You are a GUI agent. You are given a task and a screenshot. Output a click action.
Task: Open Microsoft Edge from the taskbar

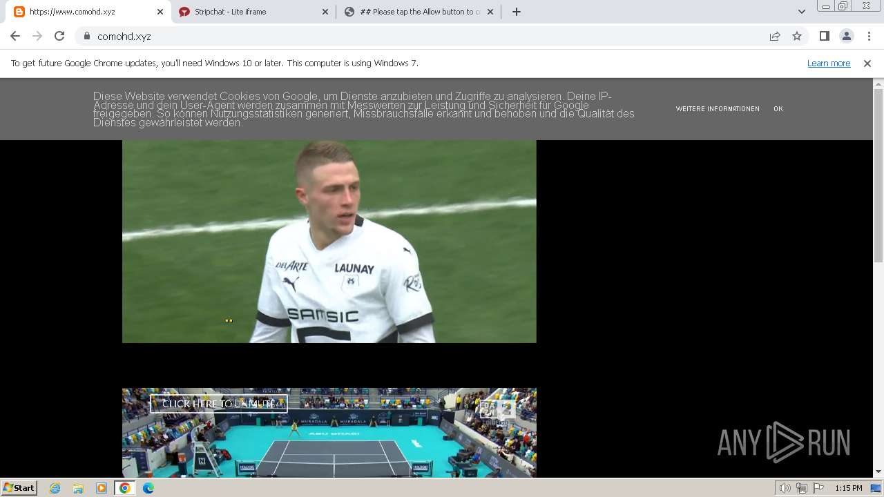[148, 488]
